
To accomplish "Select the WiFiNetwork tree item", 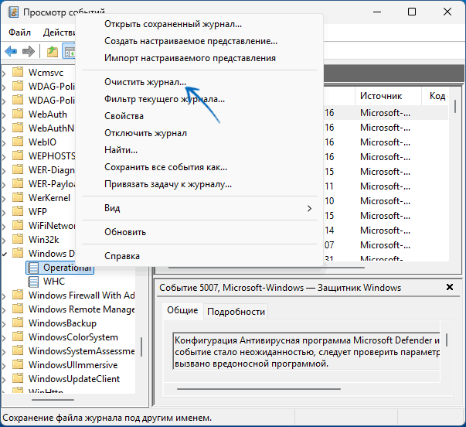I will pyautogui.click(x=52, y=225).
